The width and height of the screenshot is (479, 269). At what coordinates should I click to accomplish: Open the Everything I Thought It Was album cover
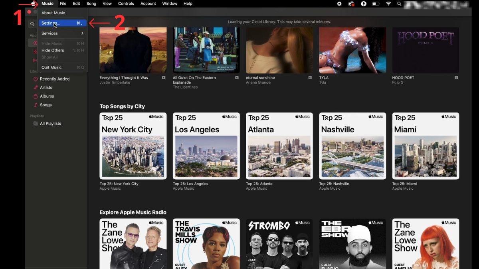133,50
